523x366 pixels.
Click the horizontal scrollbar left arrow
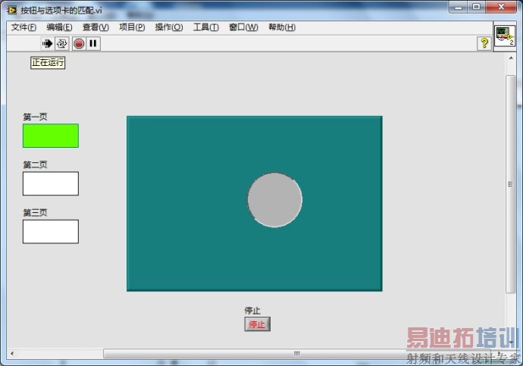pos(12,353)
